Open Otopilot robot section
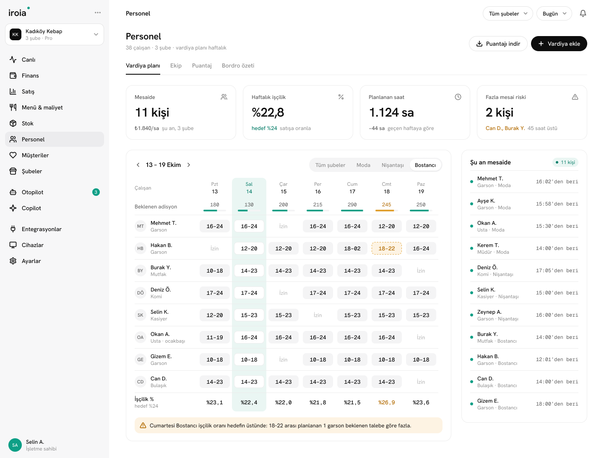The width and height of the screenshot is (604, 458). point(55,192)
